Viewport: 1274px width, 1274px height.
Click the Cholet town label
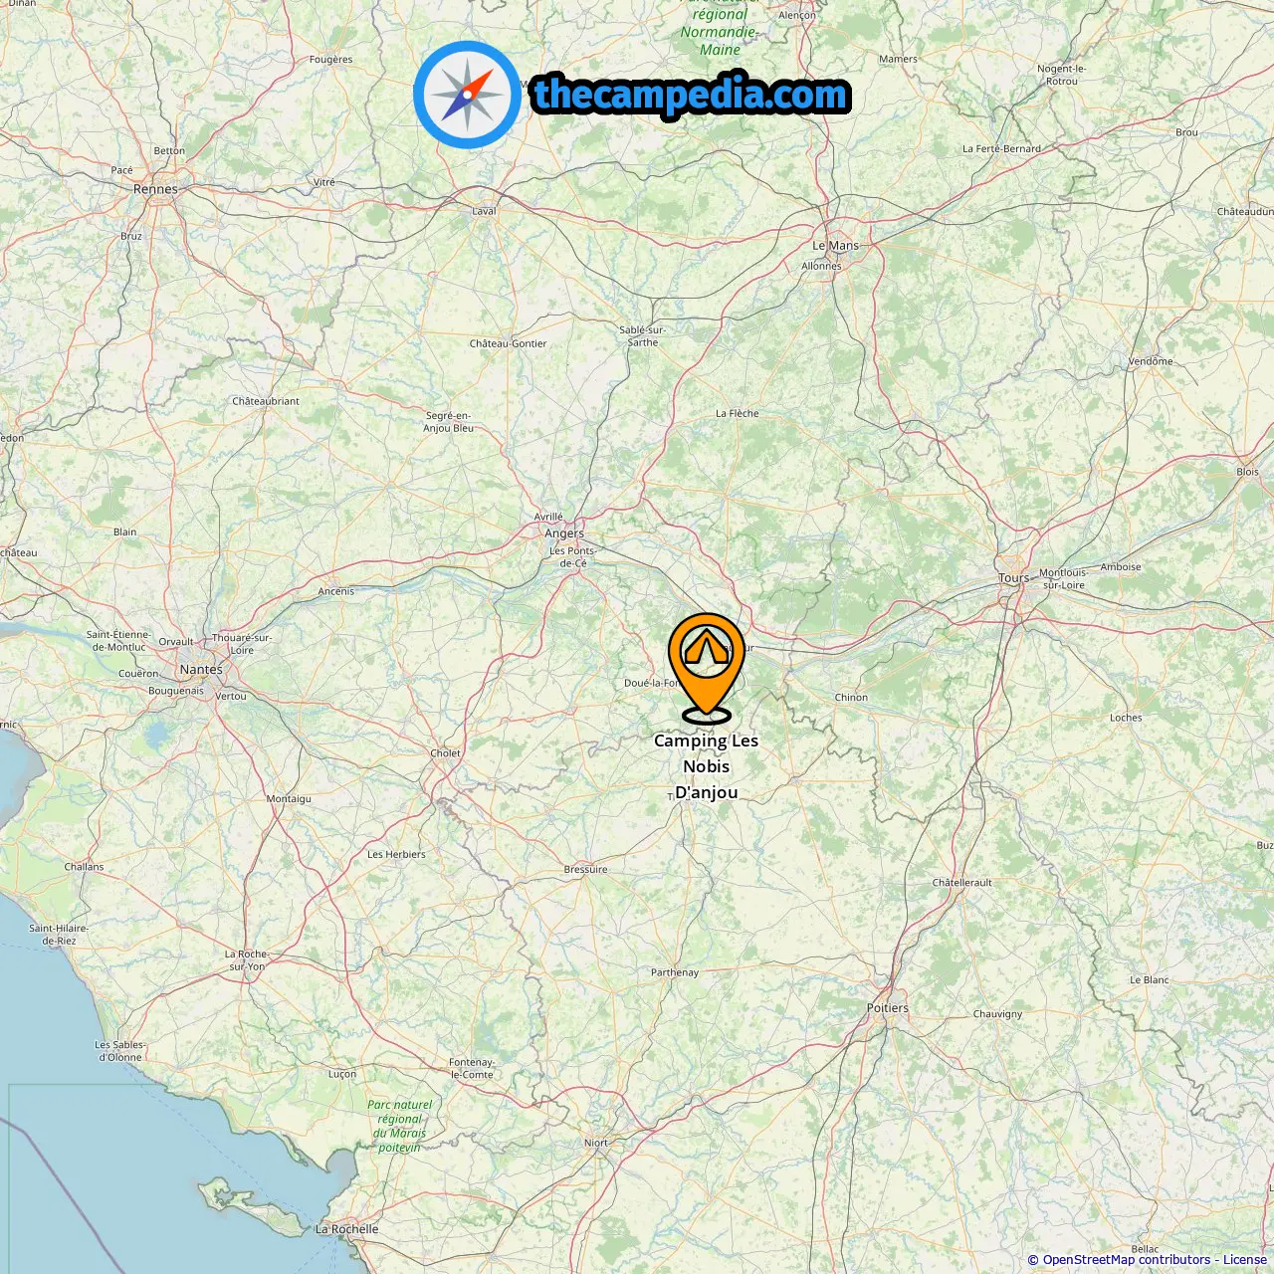(445, 753)
